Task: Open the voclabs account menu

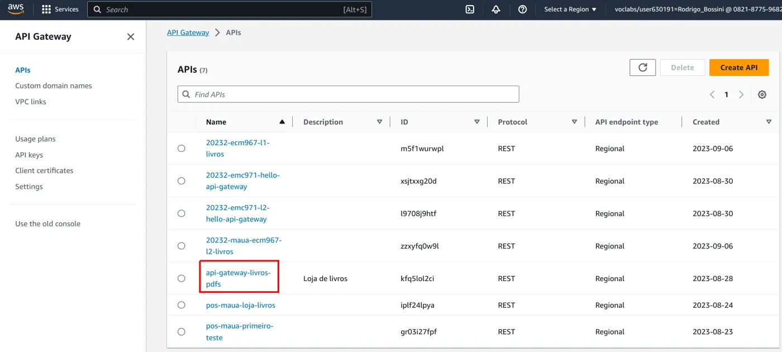Action: 698,9
